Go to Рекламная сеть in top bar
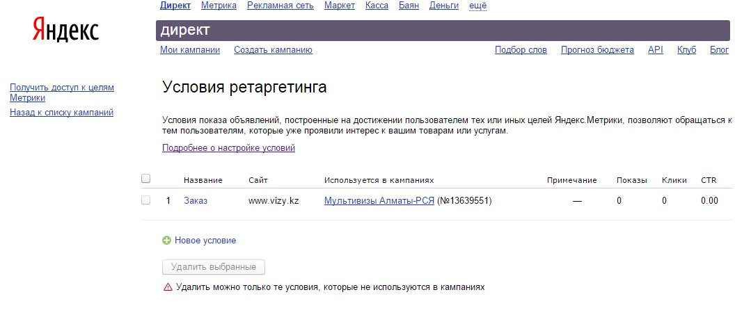 point(280,6)
